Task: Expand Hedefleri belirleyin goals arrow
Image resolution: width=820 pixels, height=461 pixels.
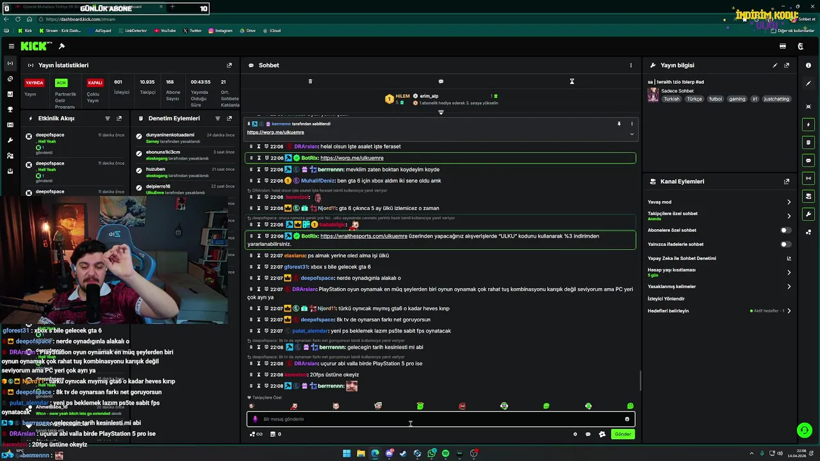Action: [x=789, y=311]
